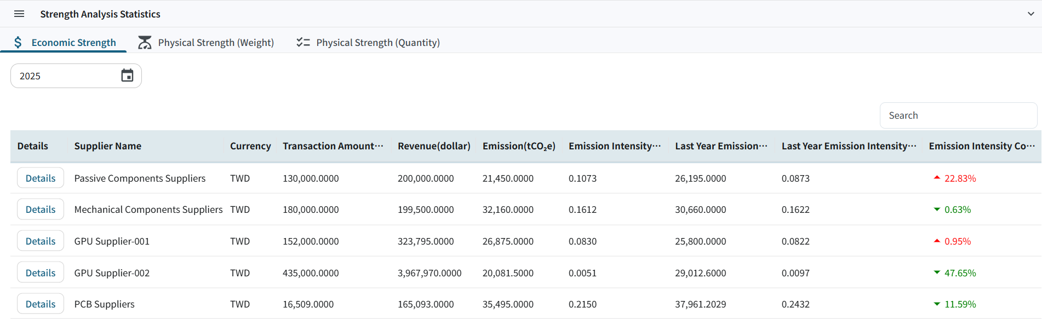
Task: Sort by Revenue(dollar) column header
Action: (x=434, y=146)
